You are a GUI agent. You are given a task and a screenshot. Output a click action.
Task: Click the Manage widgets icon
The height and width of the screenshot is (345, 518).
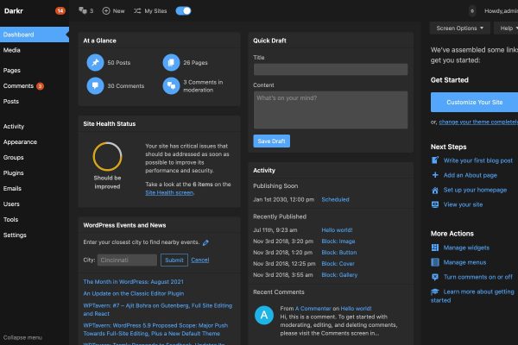pyautogui.click(x=435, y=248)
